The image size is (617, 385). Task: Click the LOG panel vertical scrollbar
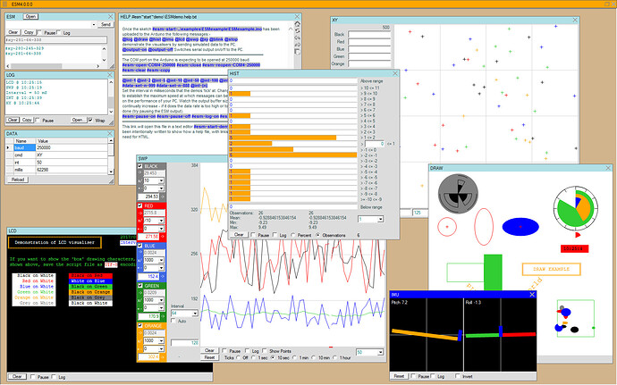pos(111,96)
